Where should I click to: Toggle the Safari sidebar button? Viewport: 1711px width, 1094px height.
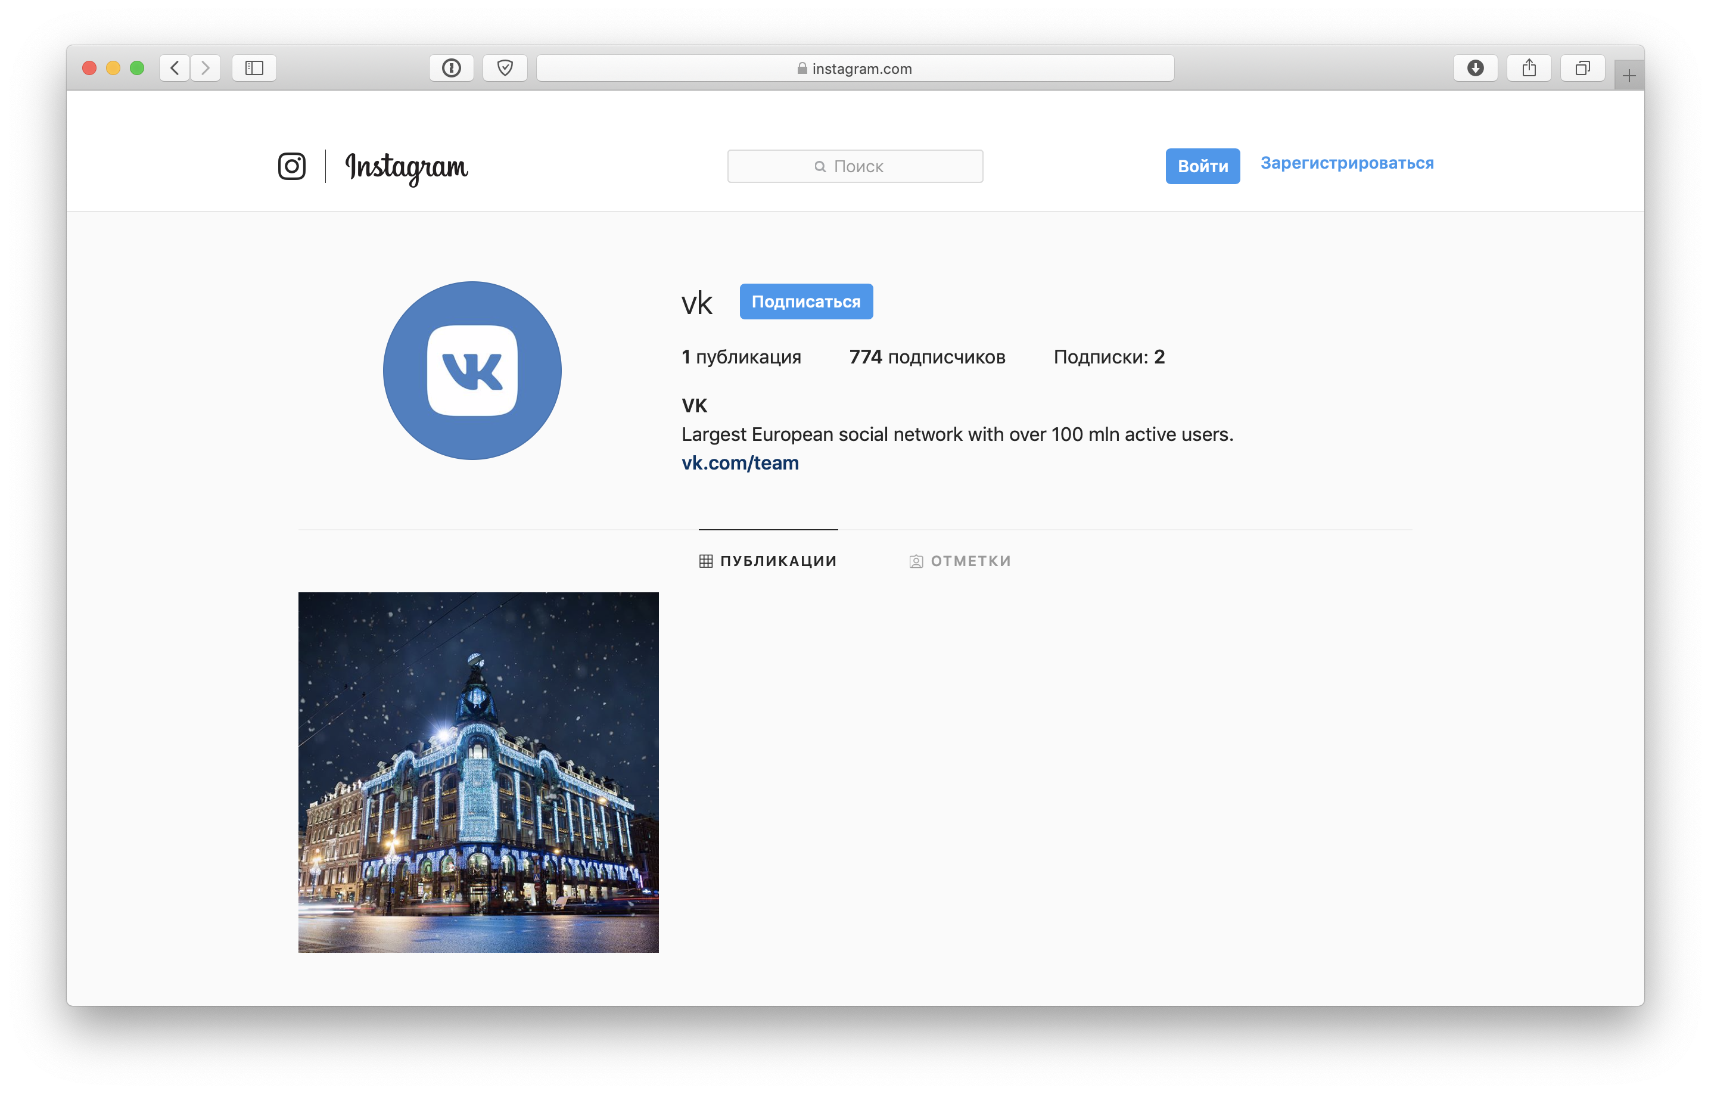(x=254, y=69)
